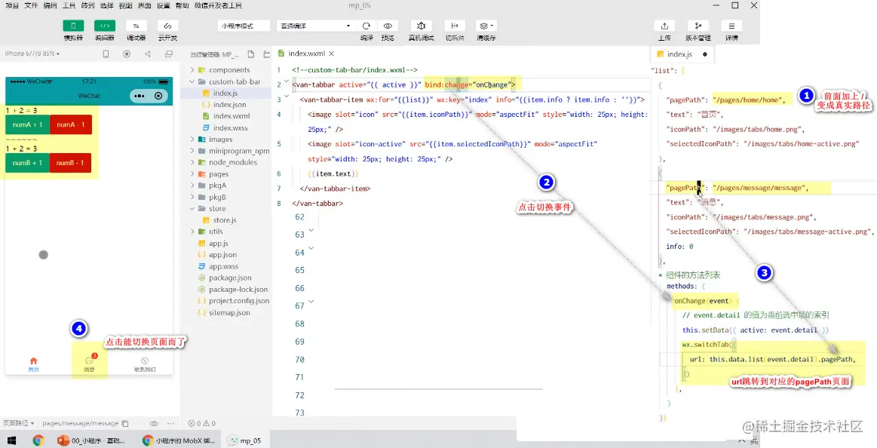Start 真机调试 real device debugging
This screenshot has width=877, height=448.
point(422,26)
